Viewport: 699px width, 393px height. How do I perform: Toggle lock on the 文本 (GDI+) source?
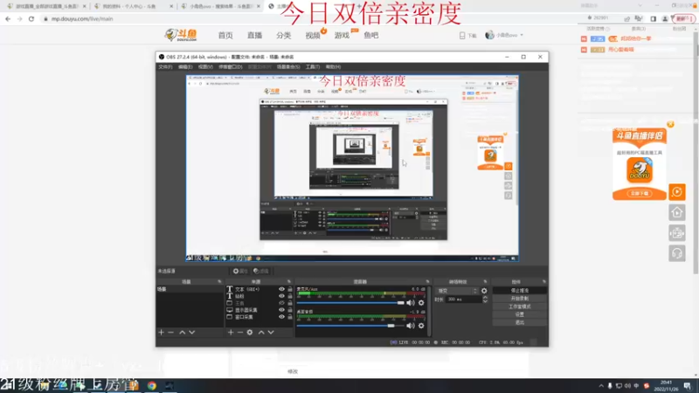290,289
